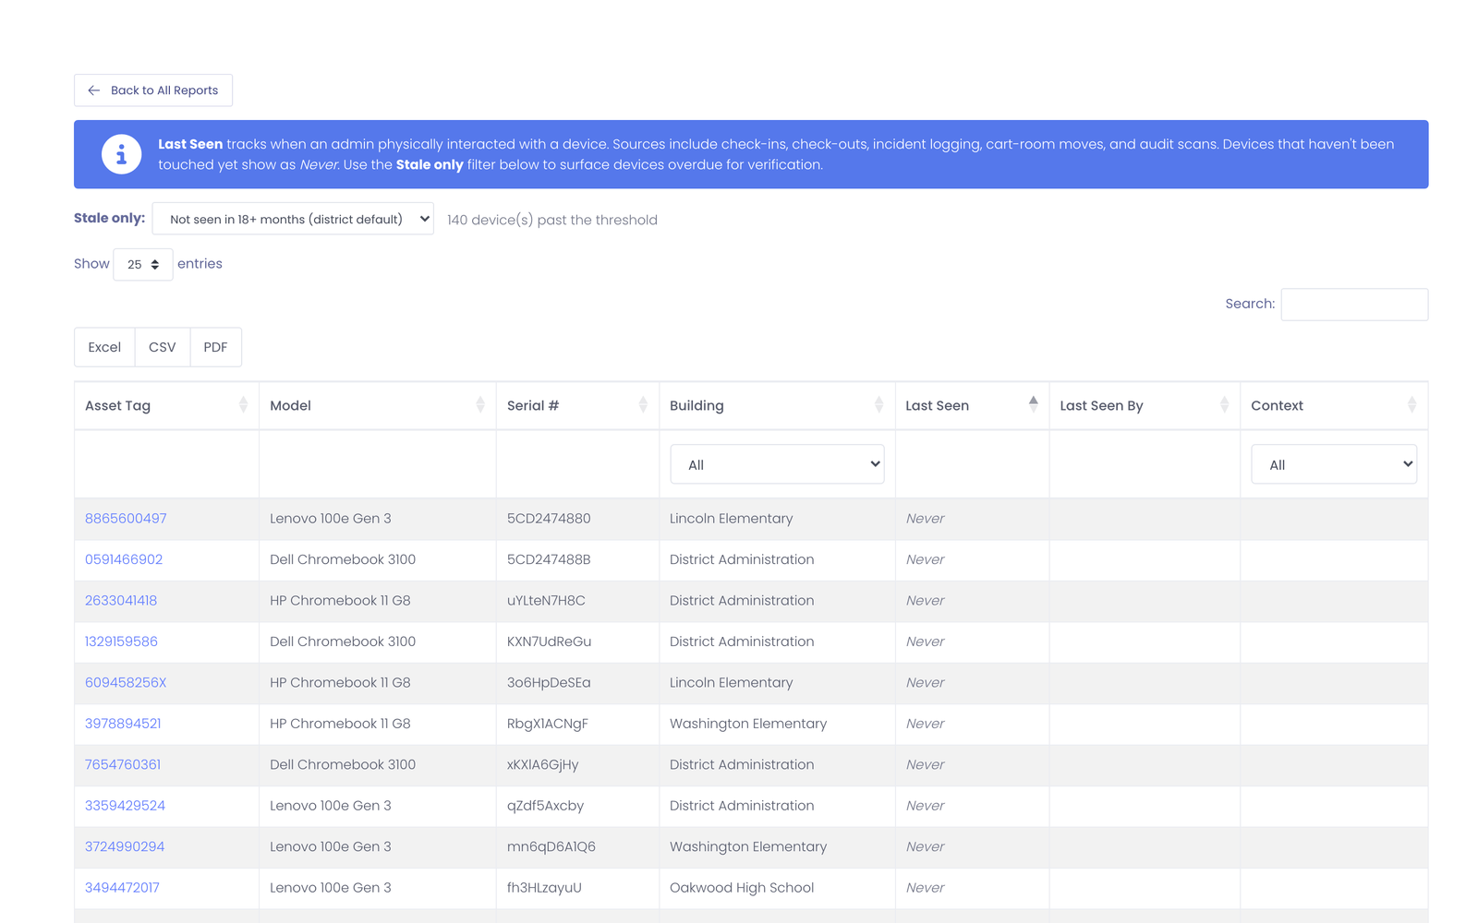
Task: Open the Stale only threshold dropdown
Action: tap(293, 219)
